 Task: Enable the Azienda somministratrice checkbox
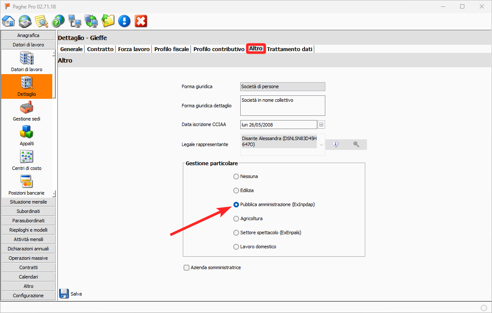pyautogui.click(x=186, y=267)
